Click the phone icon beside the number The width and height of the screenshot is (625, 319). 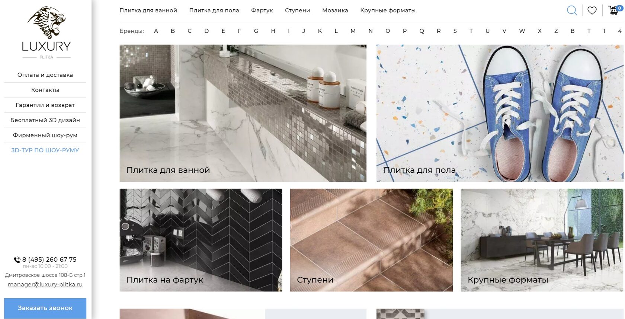[17, 260]
